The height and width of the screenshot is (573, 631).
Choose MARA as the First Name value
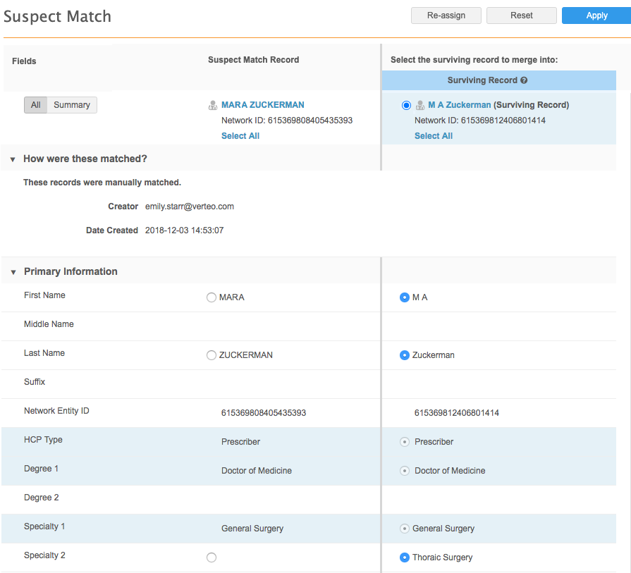(x=212, y=297)
